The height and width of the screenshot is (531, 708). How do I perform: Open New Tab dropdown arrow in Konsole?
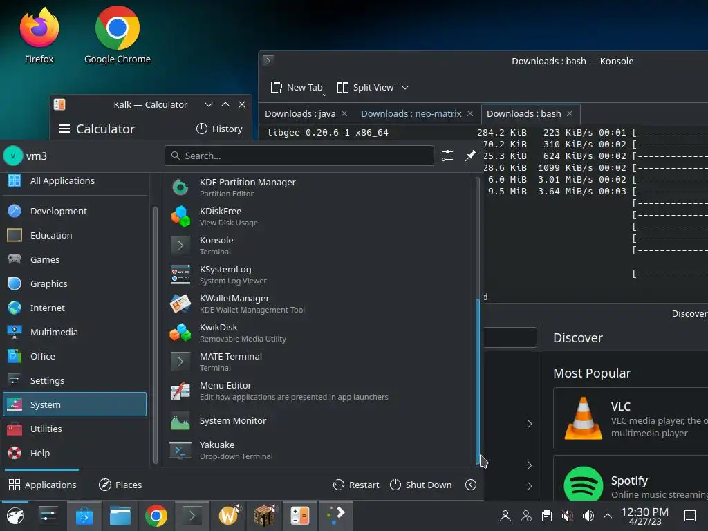pos(324,94)
